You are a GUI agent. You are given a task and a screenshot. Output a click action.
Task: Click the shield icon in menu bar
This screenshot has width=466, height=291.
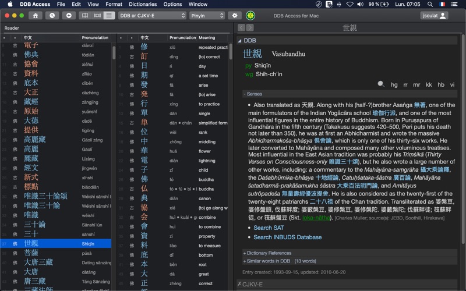318,4
